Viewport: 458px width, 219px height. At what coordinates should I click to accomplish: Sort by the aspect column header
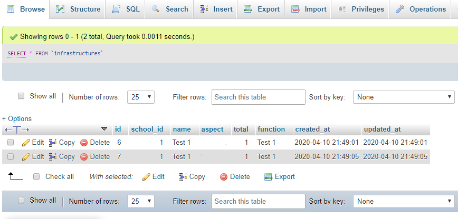212,130
